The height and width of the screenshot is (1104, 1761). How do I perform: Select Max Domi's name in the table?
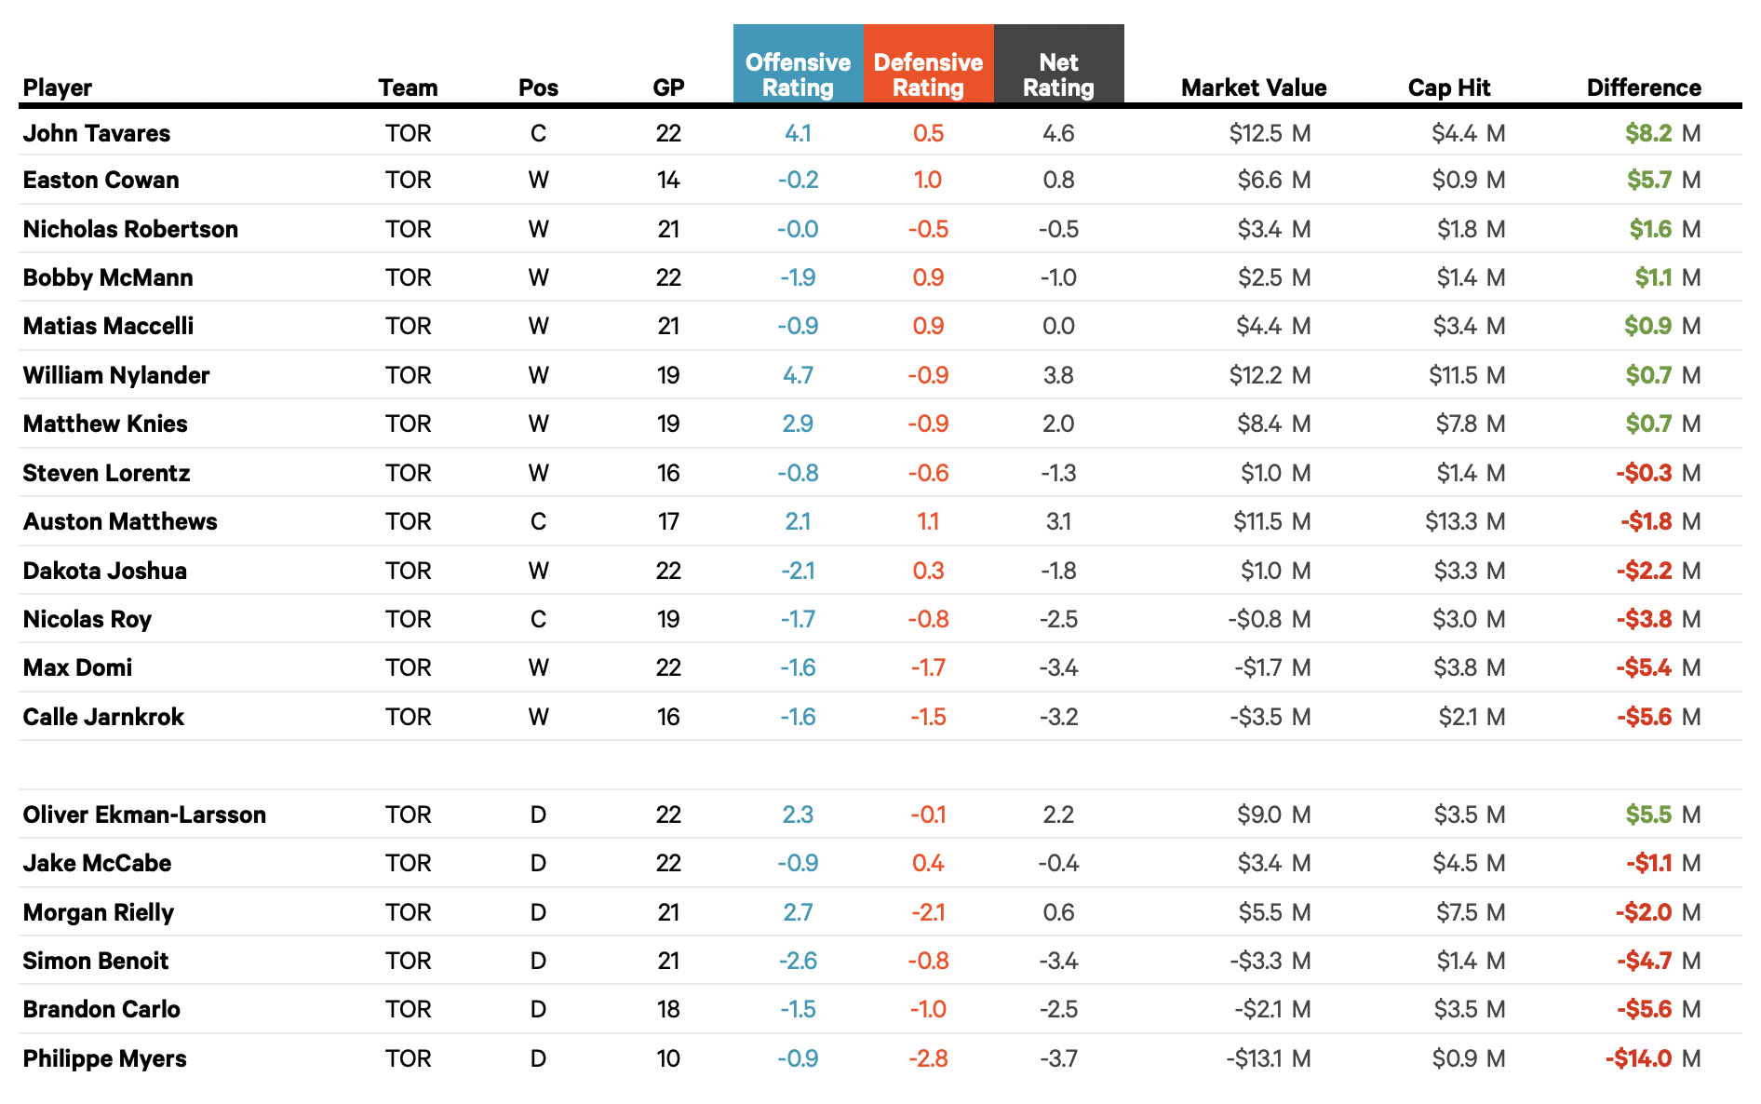[77, 667]
